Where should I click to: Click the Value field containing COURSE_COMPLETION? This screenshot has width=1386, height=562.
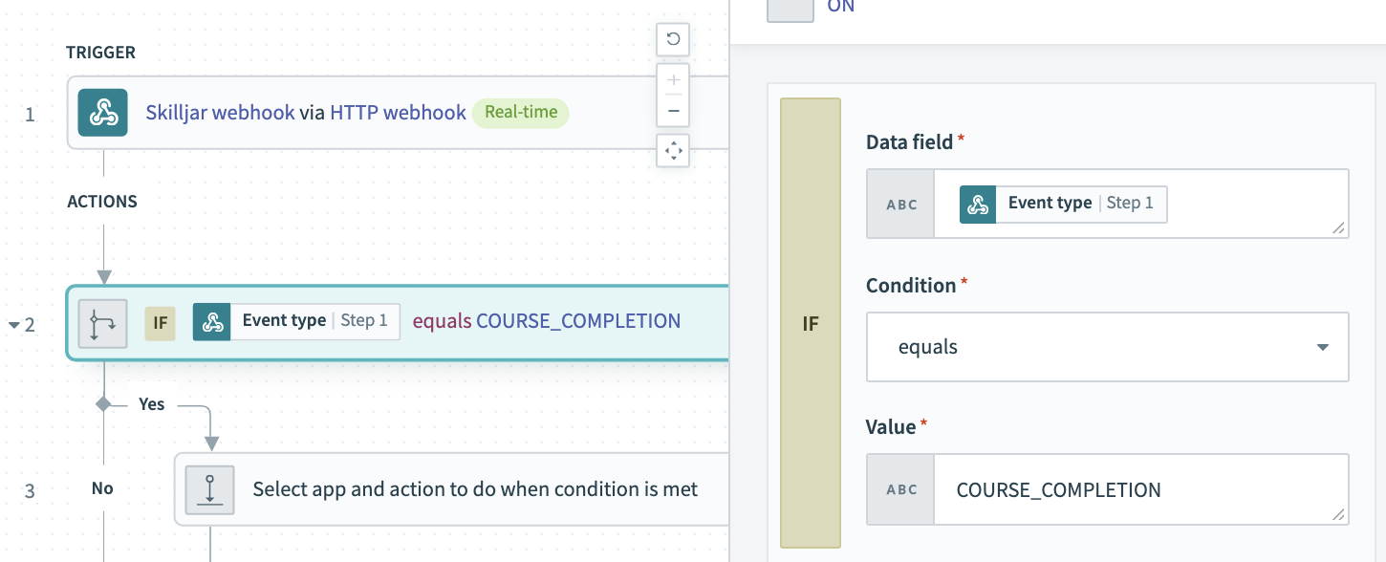pos(1141,489)
